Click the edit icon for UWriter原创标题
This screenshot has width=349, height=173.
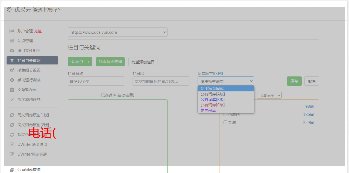point(12,154)
